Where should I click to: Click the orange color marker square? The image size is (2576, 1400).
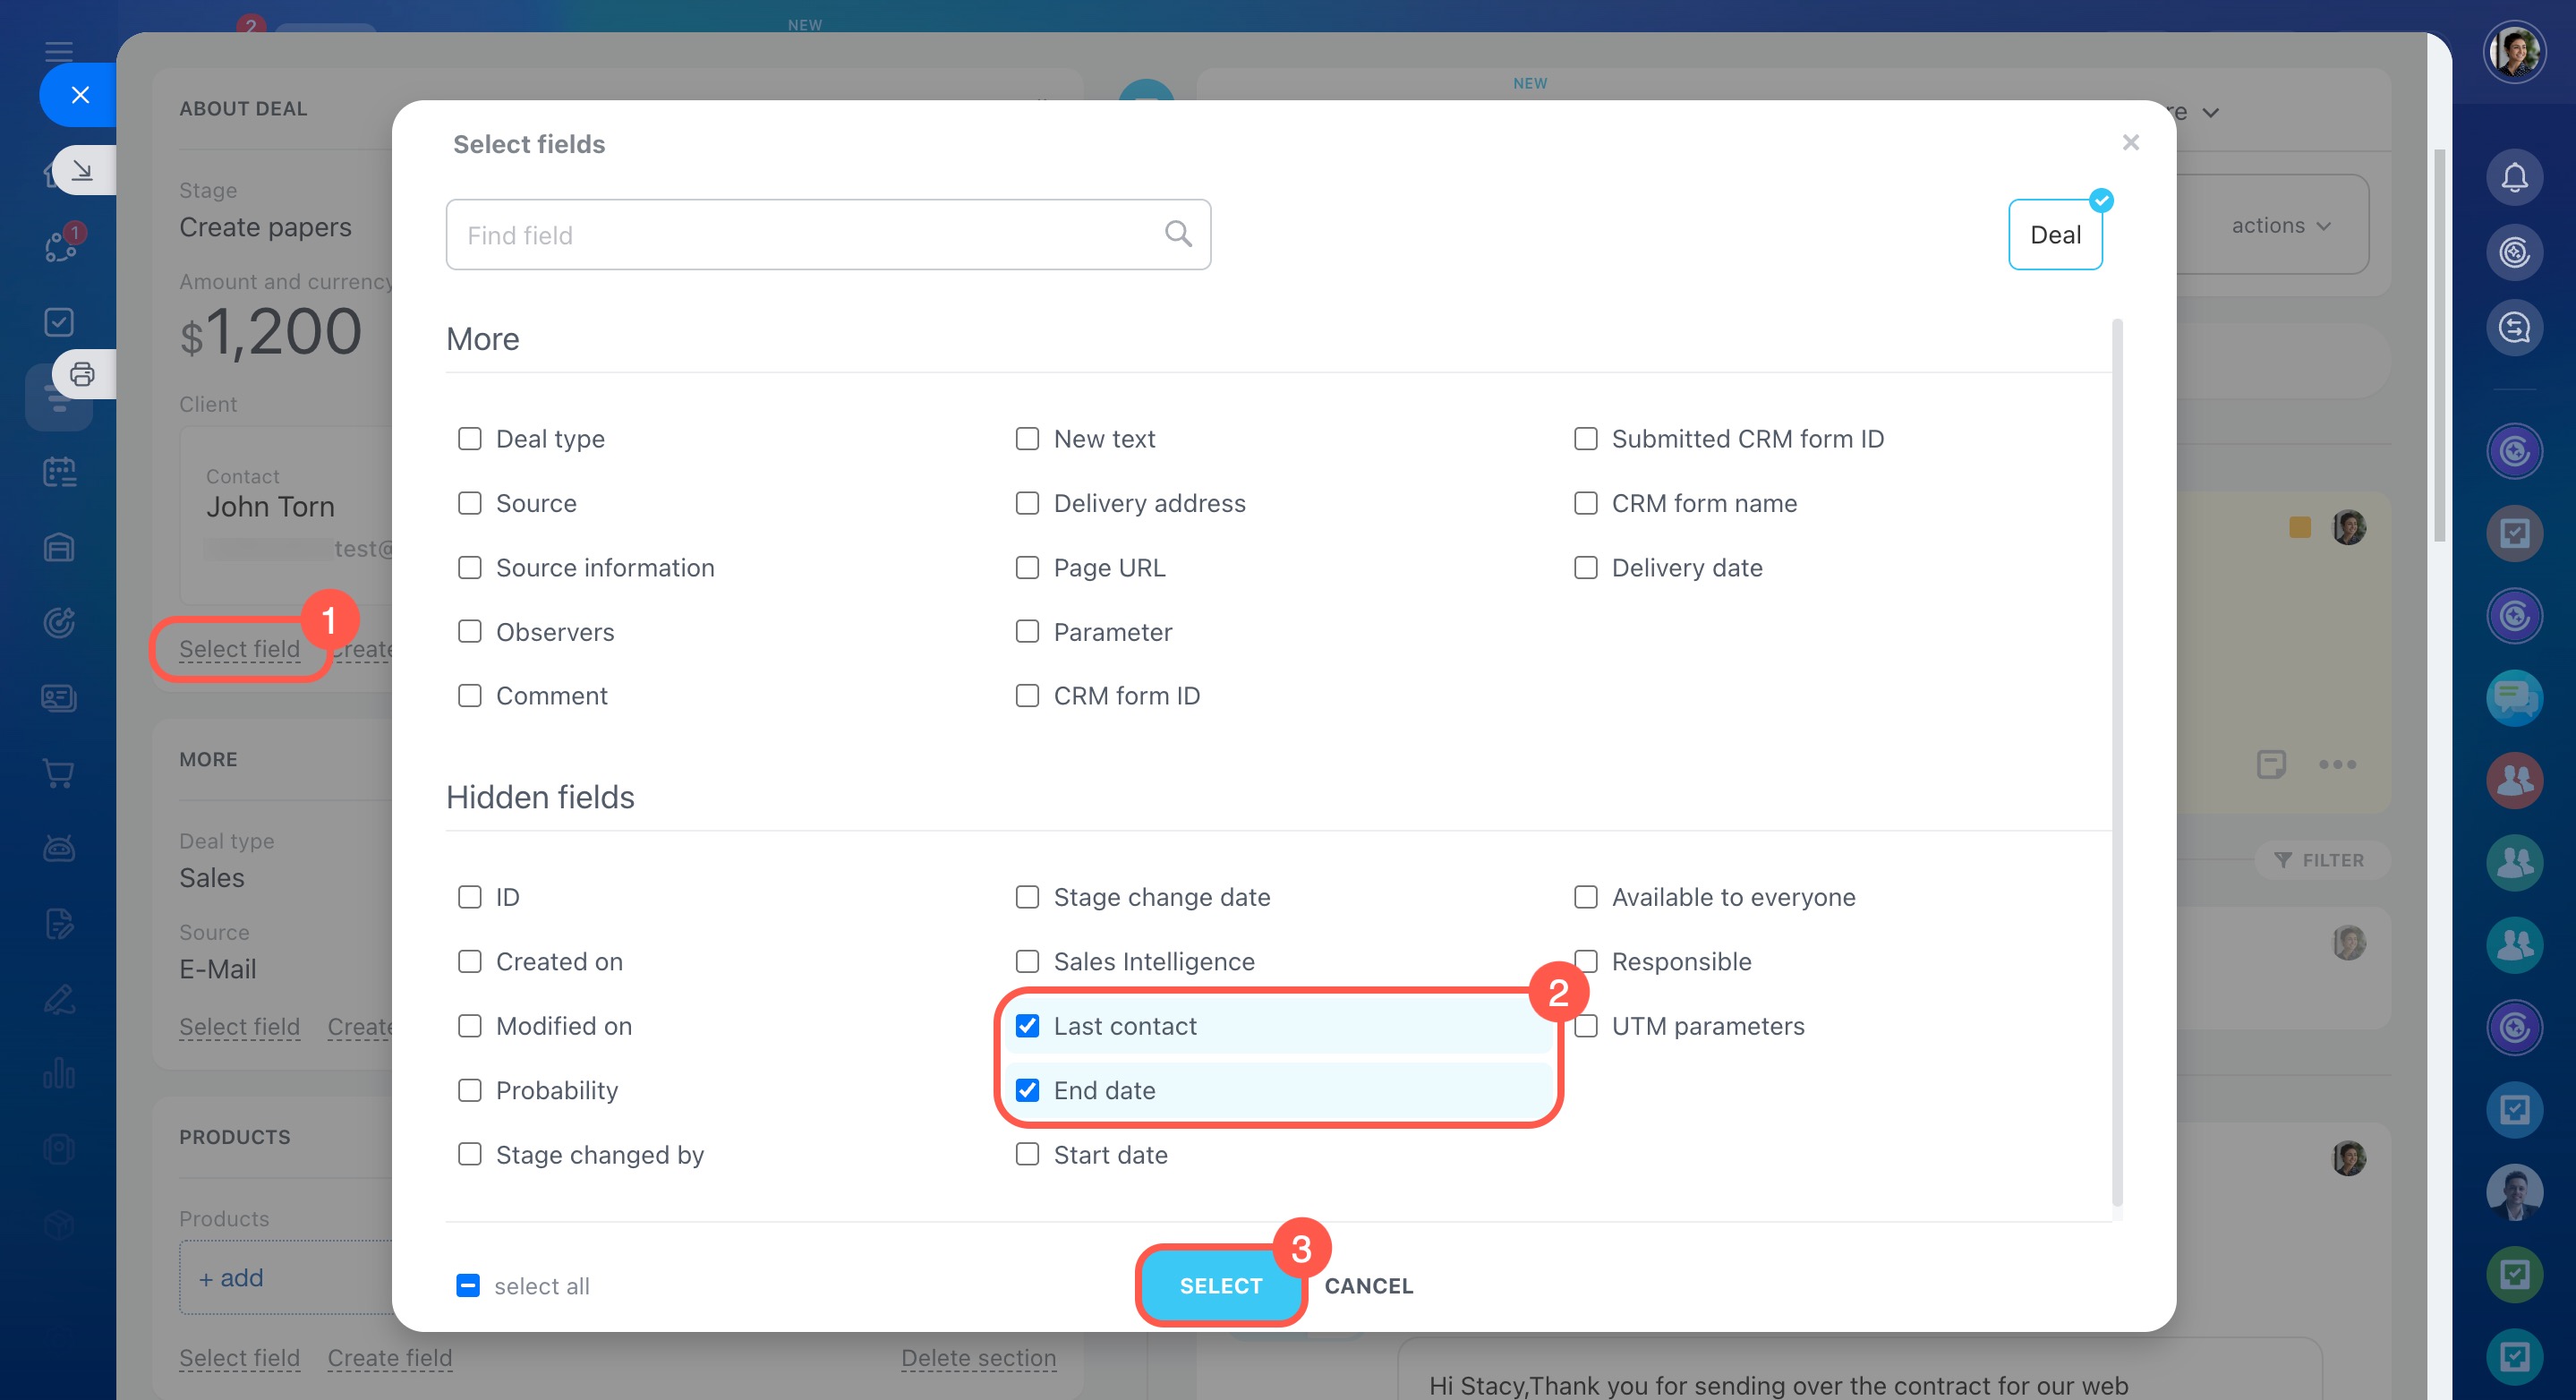2299,527
